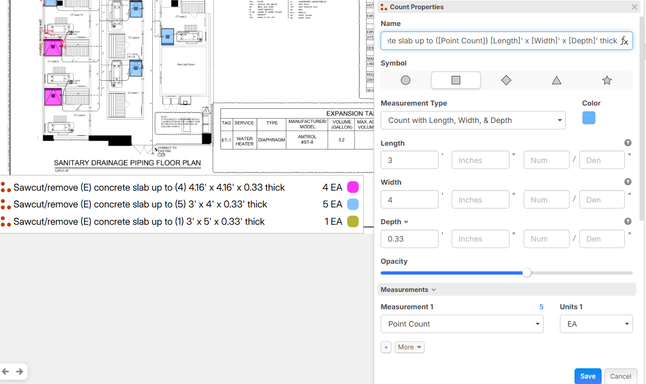
Task: Open the Units 1 EA dropdown
Action: 596,324
